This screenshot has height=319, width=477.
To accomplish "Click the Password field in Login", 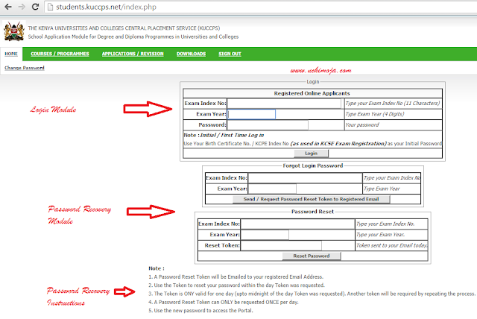I will [268, 125].
